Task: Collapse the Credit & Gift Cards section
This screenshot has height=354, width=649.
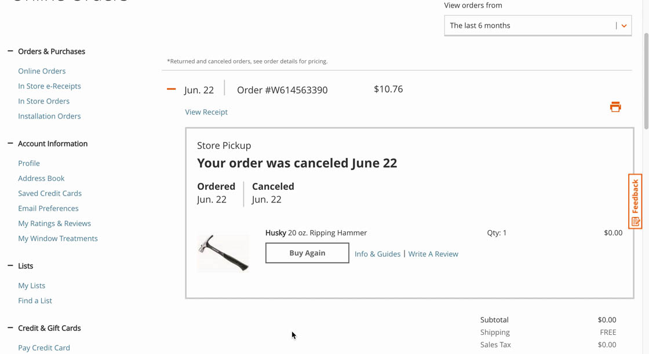Action: (x=10, y=328)
